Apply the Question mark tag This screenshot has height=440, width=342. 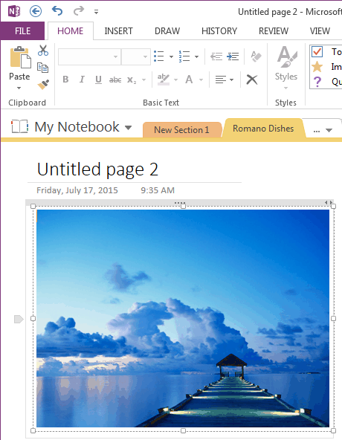(317, 82)
